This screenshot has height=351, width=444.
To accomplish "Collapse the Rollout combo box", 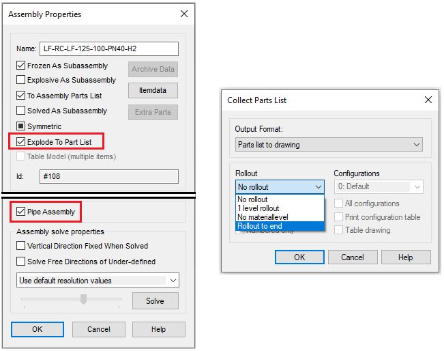I will (319, 187).
